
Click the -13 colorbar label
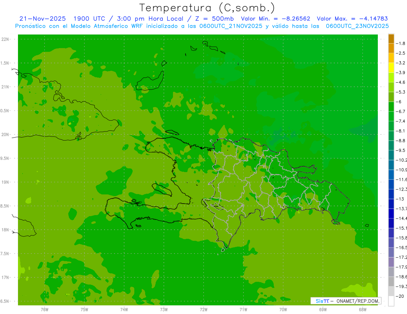(x=401, y=199)
